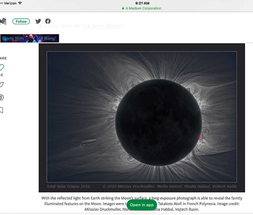Tweet using the sidebar Twitter icon

pos(2,85)
